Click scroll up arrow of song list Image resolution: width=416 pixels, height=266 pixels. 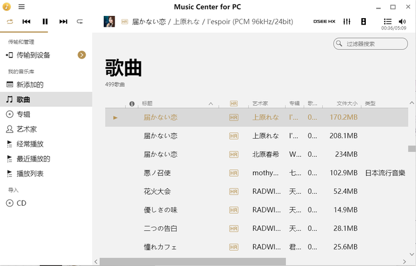coord(412,103)
